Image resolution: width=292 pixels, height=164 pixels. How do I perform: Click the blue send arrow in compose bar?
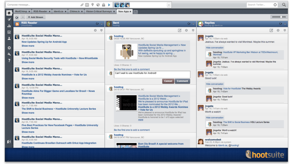click(x=109, y=5)
